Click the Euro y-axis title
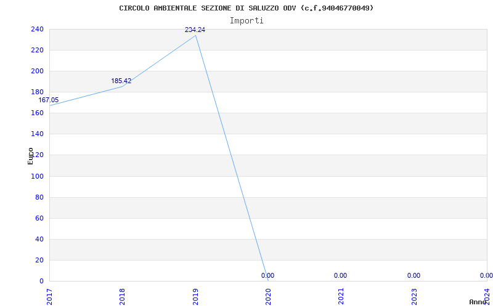Image resolution: width=493 pixels, height=308 pixels. [30, 156]
